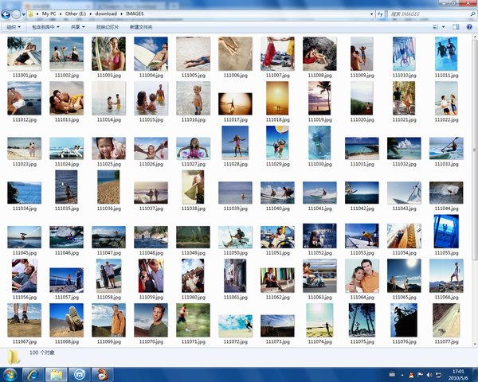Click the file name 111038.jpg label

[194, 209]
